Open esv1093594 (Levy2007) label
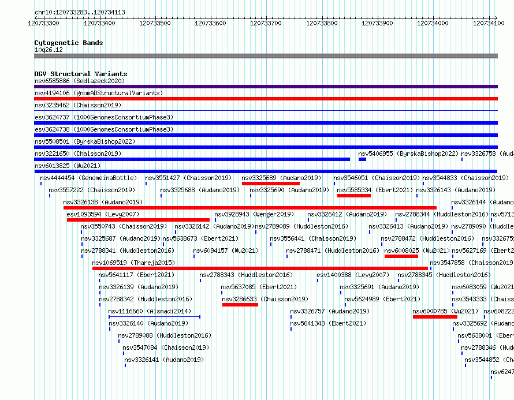This screenshot has height=400, width=514. pyautogui.click(x=103, y=214)
